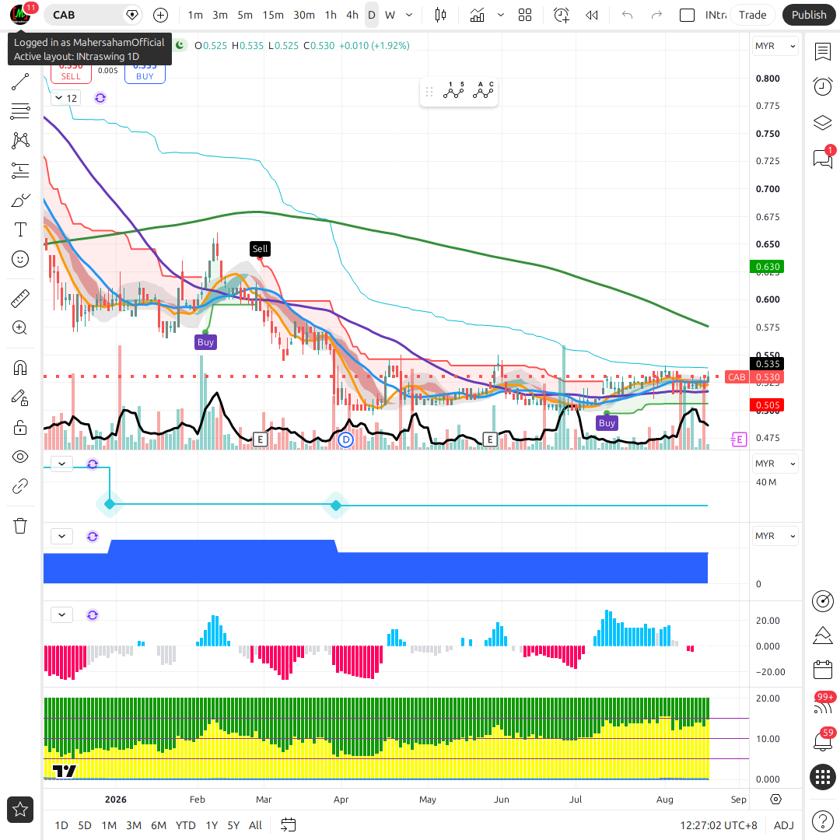Screen dimensions: 840x840
Task: Click the BUY price button
Action: 145,74
